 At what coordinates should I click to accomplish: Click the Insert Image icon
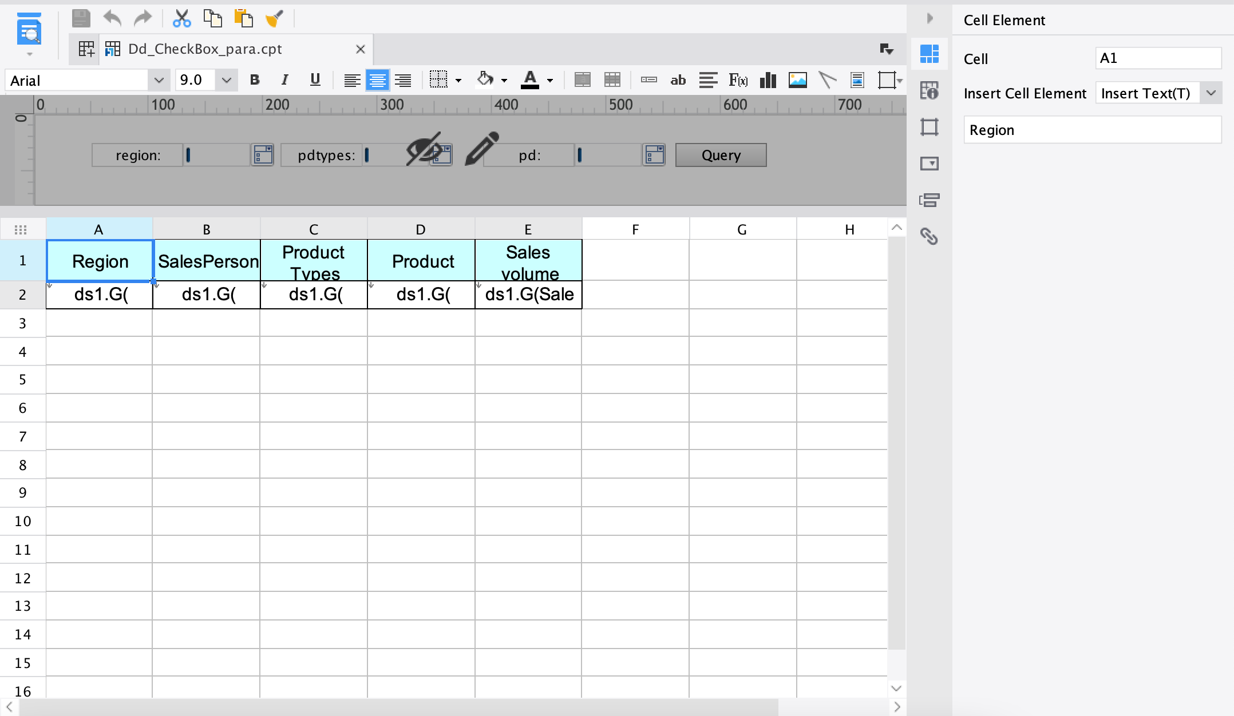coord(797,80)
